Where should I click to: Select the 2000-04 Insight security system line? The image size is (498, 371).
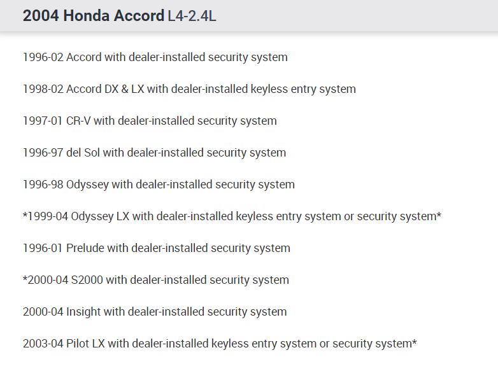coord(155,312)
